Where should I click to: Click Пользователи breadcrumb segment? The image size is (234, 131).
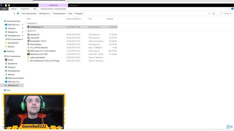pyautogui.click(x=59, y=14)
